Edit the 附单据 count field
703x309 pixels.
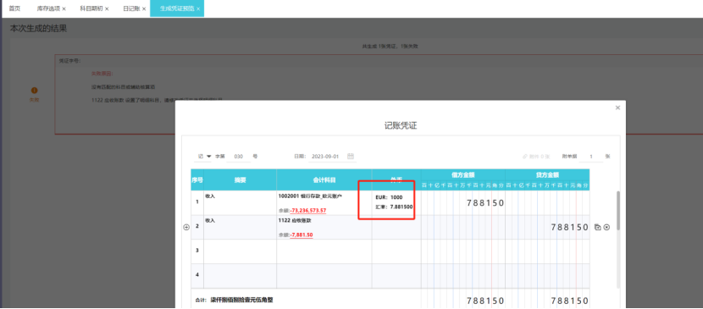[591, 157]
